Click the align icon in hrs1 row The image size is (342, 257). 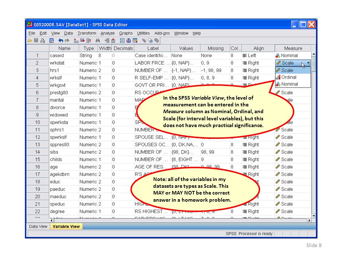245,70
